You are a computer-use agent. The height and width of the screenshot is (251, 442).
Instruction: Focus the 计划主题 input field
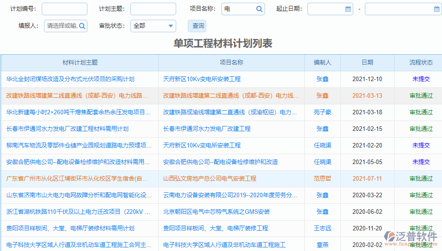tap(153, 9)
